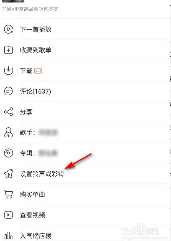Tap the download arrow icon

8,71
